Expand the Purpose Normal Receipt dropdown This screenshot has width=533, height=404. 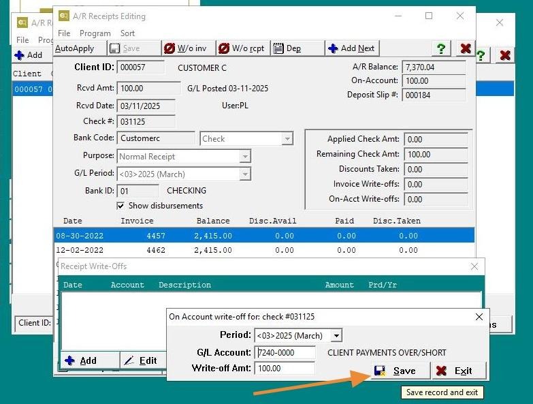[245, 157]
